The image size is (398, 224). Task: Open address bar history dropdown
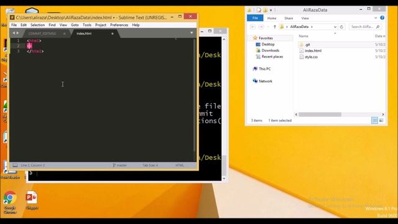pos(335,27)
